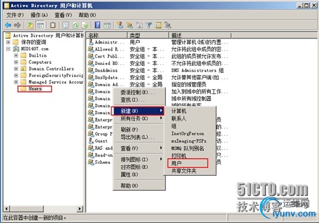Screen dimensions: 319x223
Task: Open the 帮助(H) menu in the menu bar
Action: click(x=87, y=15)
